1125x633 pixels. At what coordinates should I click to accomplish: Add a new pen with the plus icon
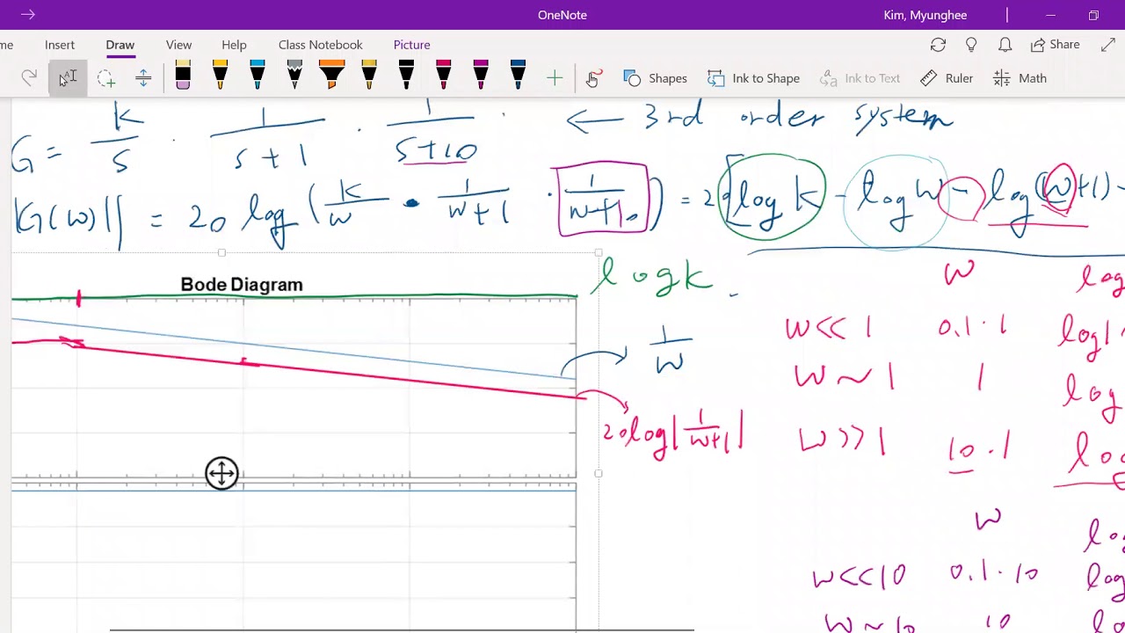tap(555, 78)
